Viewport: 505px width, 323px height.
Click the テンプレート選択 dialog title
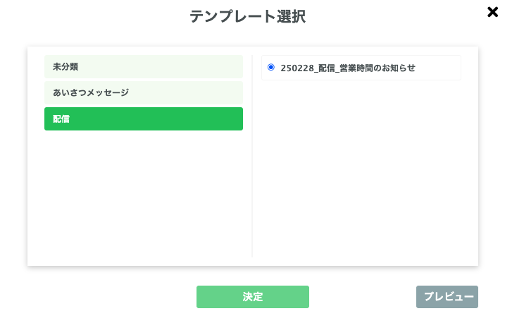point(247,16)
